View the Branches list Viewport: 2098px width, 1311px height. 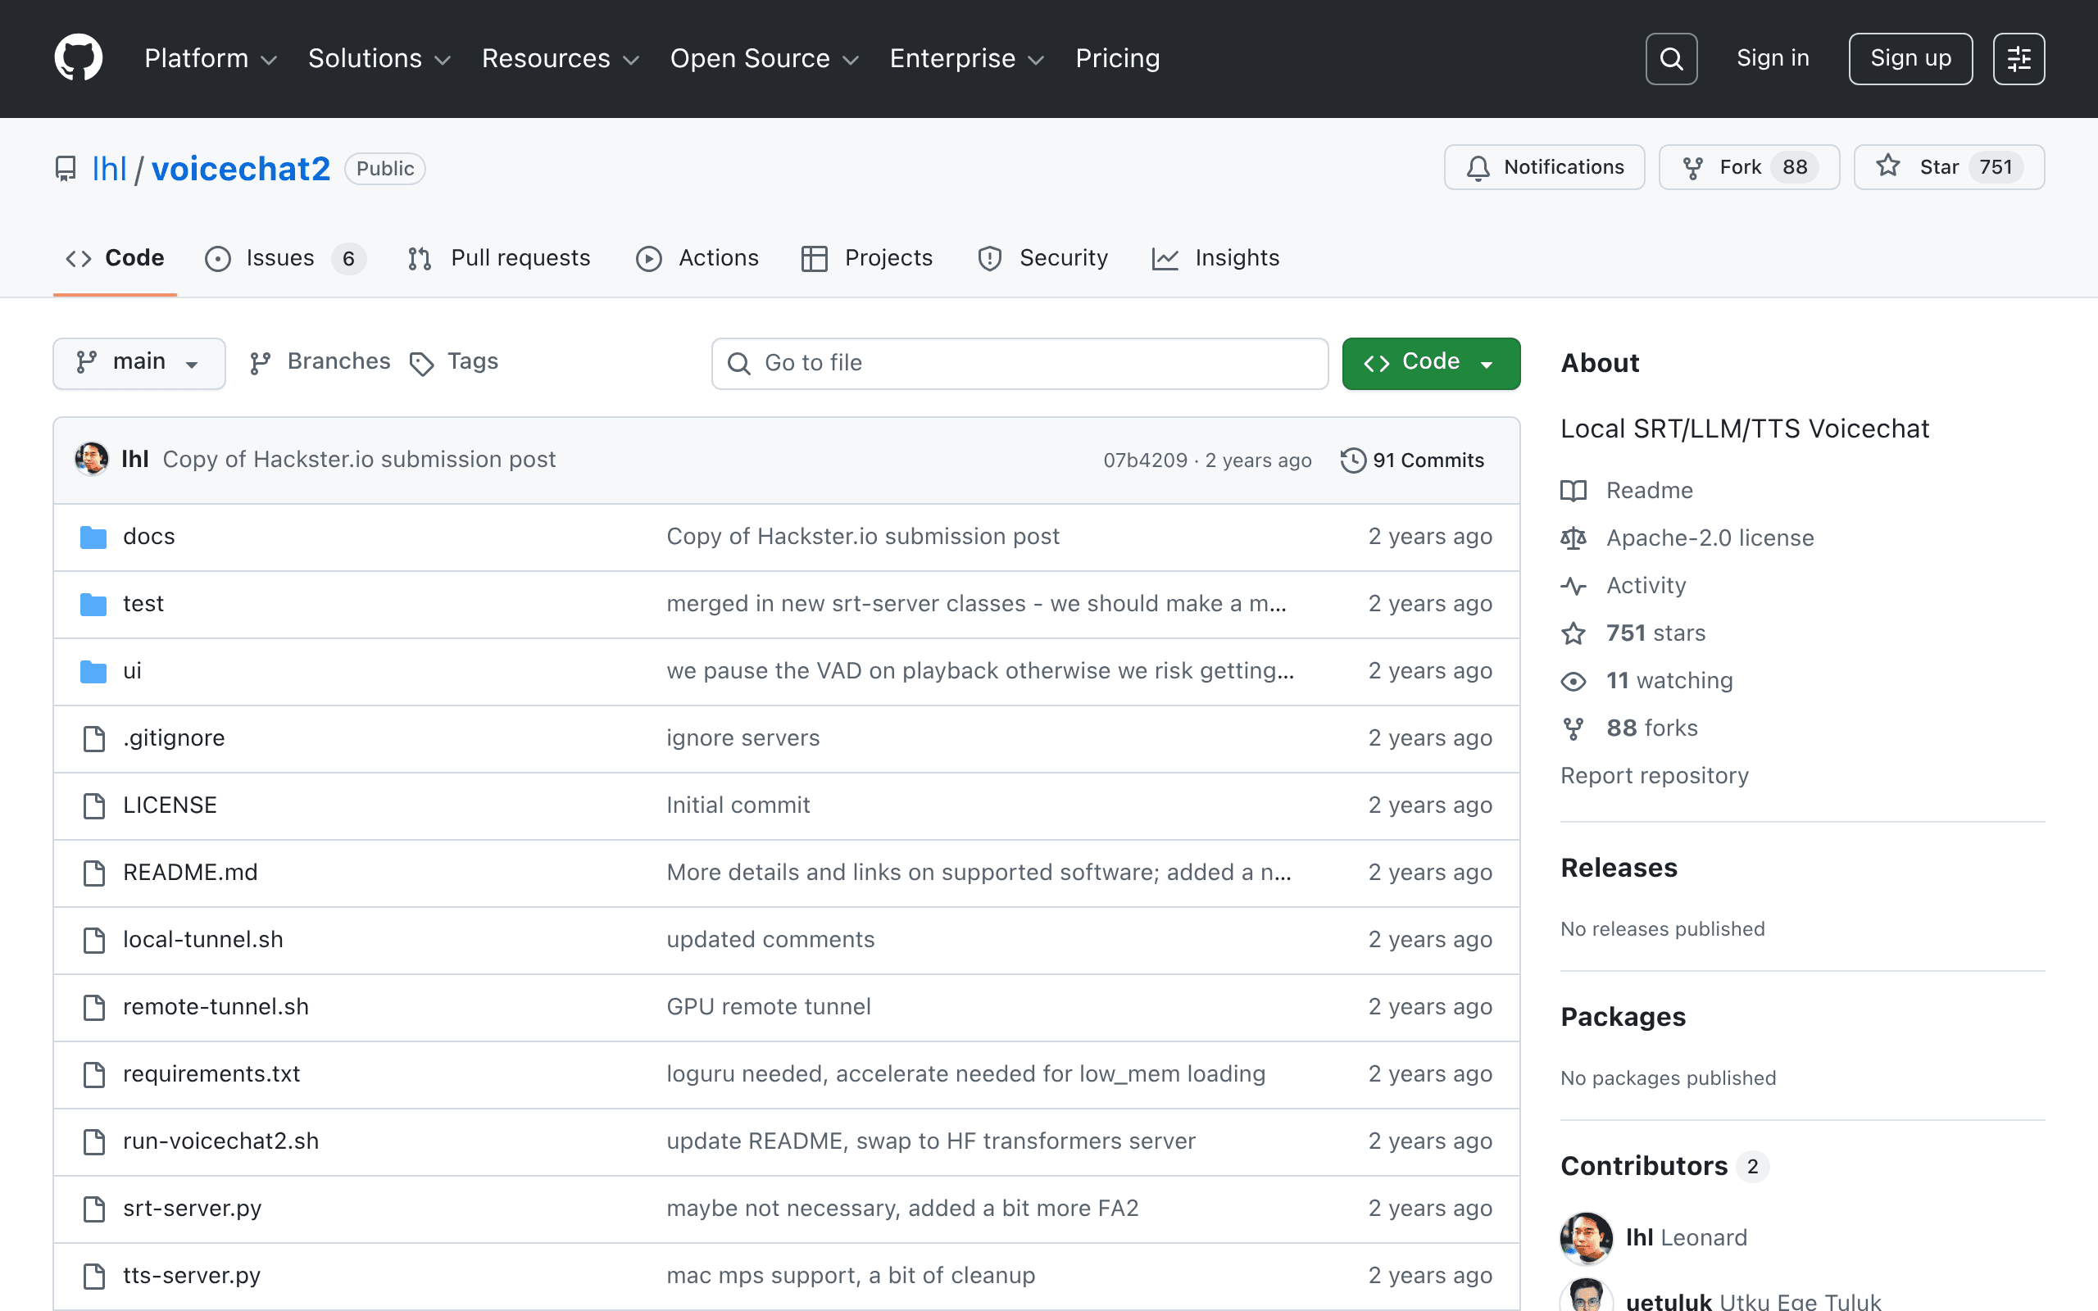(x=320, y=362)
